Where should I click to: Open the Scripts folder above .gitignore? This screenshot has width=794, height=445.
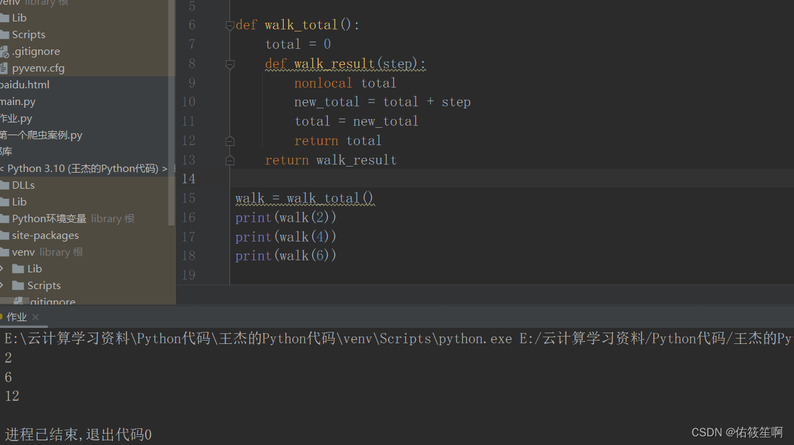(x=28, y=35)
